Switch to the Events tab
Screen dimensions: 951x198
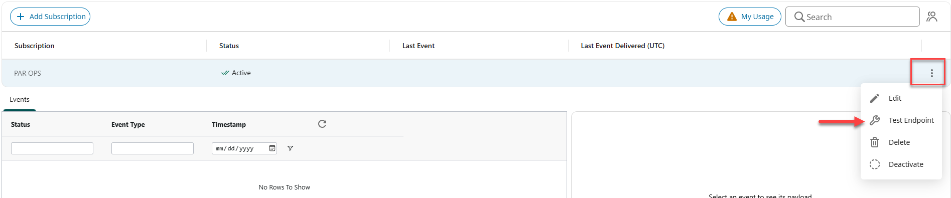coord(20,100)
